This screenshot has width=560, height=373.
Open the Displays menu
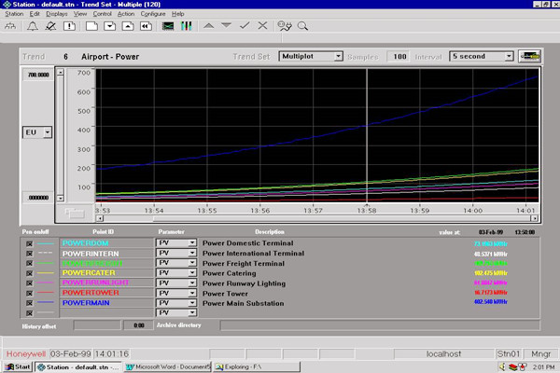click(55, 15)
